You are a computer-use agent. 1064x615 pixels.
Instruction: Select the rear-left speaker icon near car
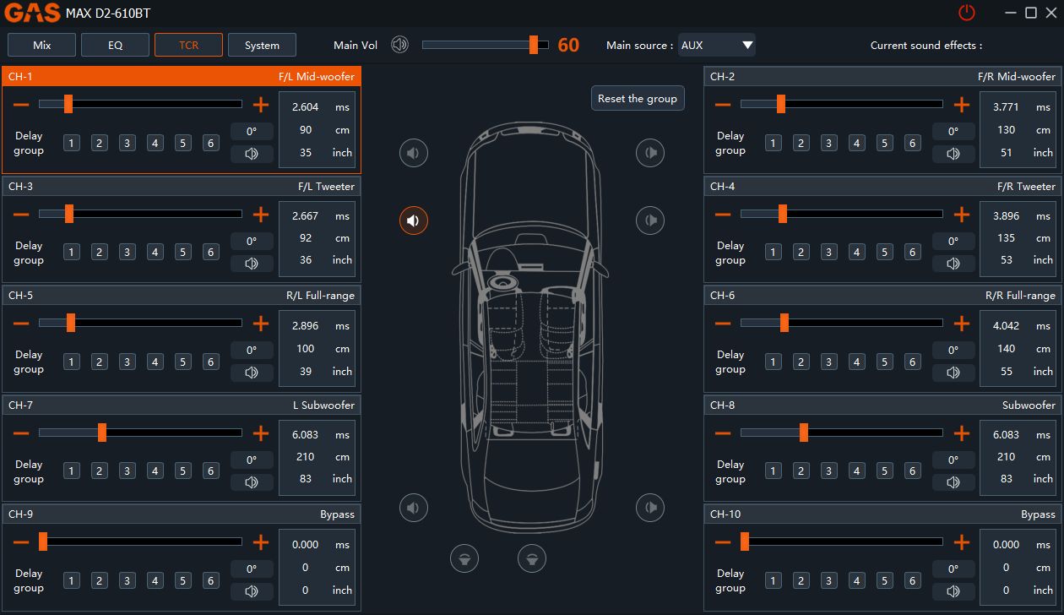click(413, 508)
